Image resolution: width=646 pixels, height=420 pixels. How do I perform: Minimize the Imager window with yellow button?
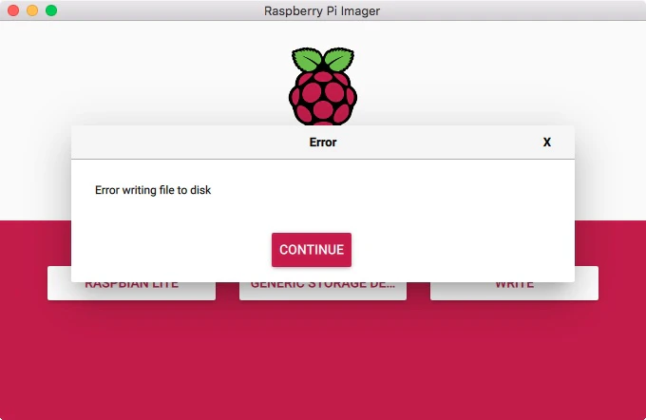click(x=32, y=10)
